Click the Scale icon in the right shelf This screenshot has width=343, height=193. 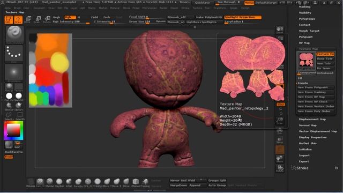pyautogui.click(x=280, y=121)
